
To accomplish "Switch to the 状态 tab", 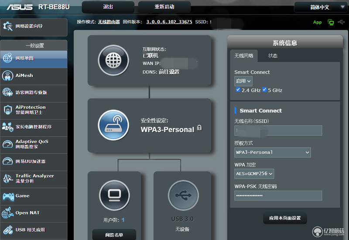I will click(273, 56).
